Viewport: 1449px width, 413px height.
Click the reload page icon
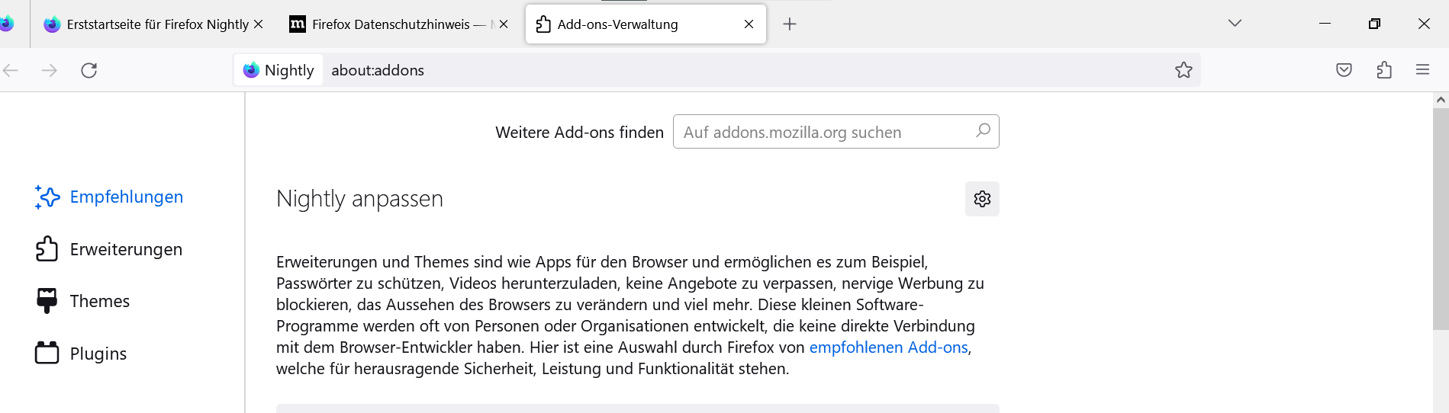tap(89, 70)
